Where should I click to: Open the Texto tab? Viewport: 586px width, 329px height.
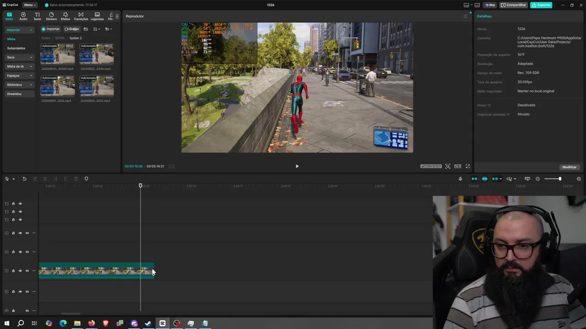37,16
